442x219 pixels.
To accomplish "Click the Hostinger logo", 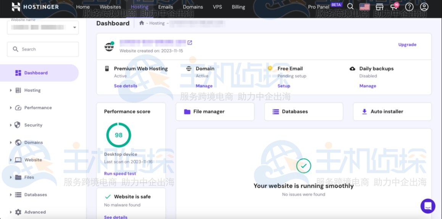I will 35,7.
